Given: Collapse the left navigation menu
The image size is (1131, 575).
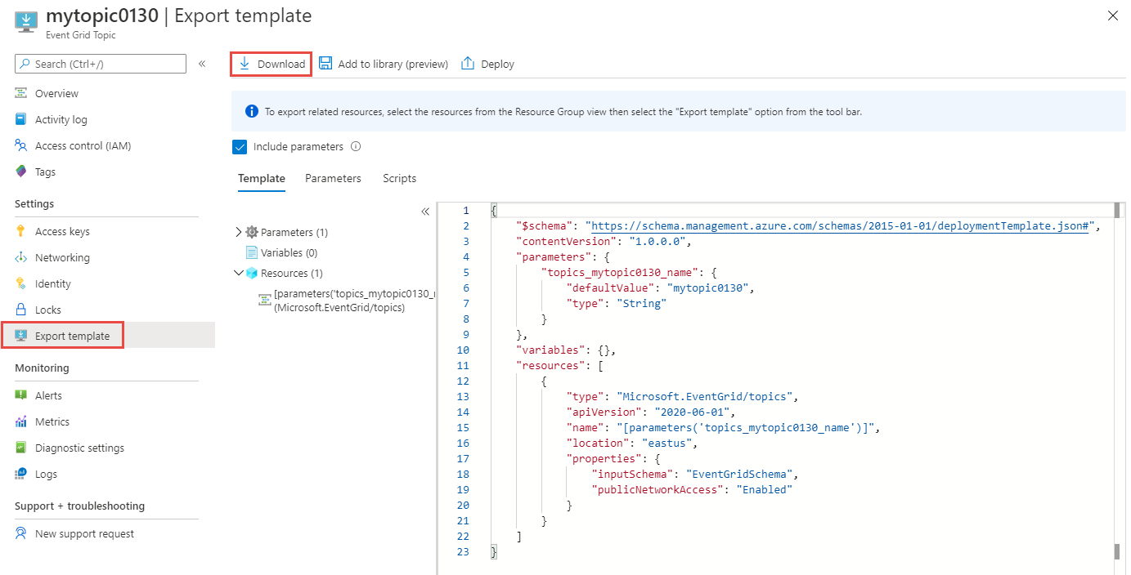Looking at the screenshot, I should coord(202,64).
